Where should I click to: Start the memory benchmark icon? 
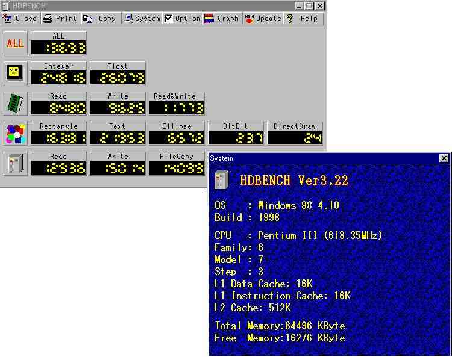tap(15, 104)
